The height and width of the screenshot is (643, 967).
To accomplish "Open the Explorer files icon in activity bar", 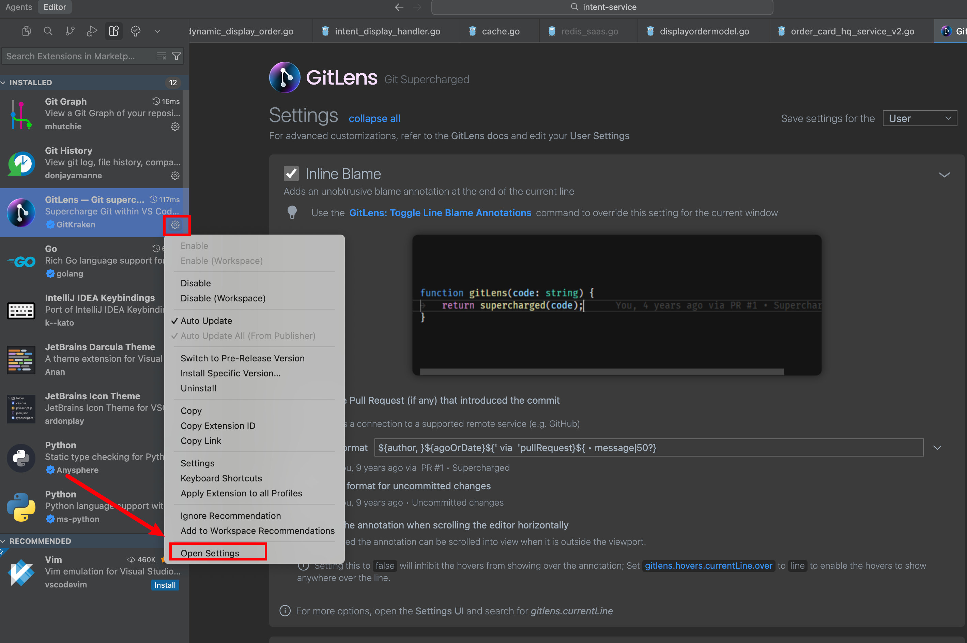I will click(26, 31).
